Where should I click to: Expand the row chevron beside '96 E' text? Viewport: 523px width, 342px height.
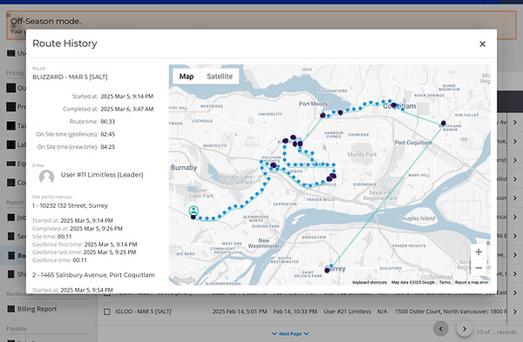point(515,236)
